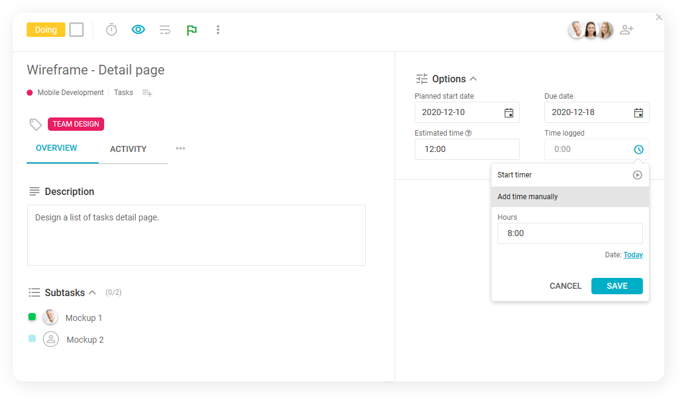Open the three-dot more menu
The width and height of the screenshot is (681, 399).
point(218,30)
